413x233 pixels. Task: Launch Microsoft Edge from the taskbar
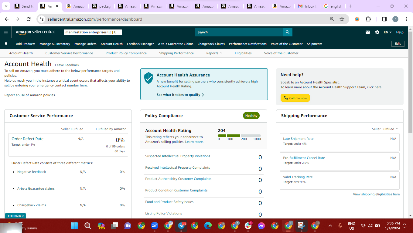(208, 226)
